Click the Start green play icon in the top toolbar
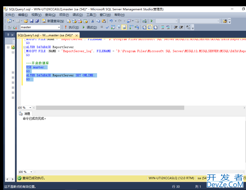The width and height of the screenshot is (246, 190). click(151, 21)
